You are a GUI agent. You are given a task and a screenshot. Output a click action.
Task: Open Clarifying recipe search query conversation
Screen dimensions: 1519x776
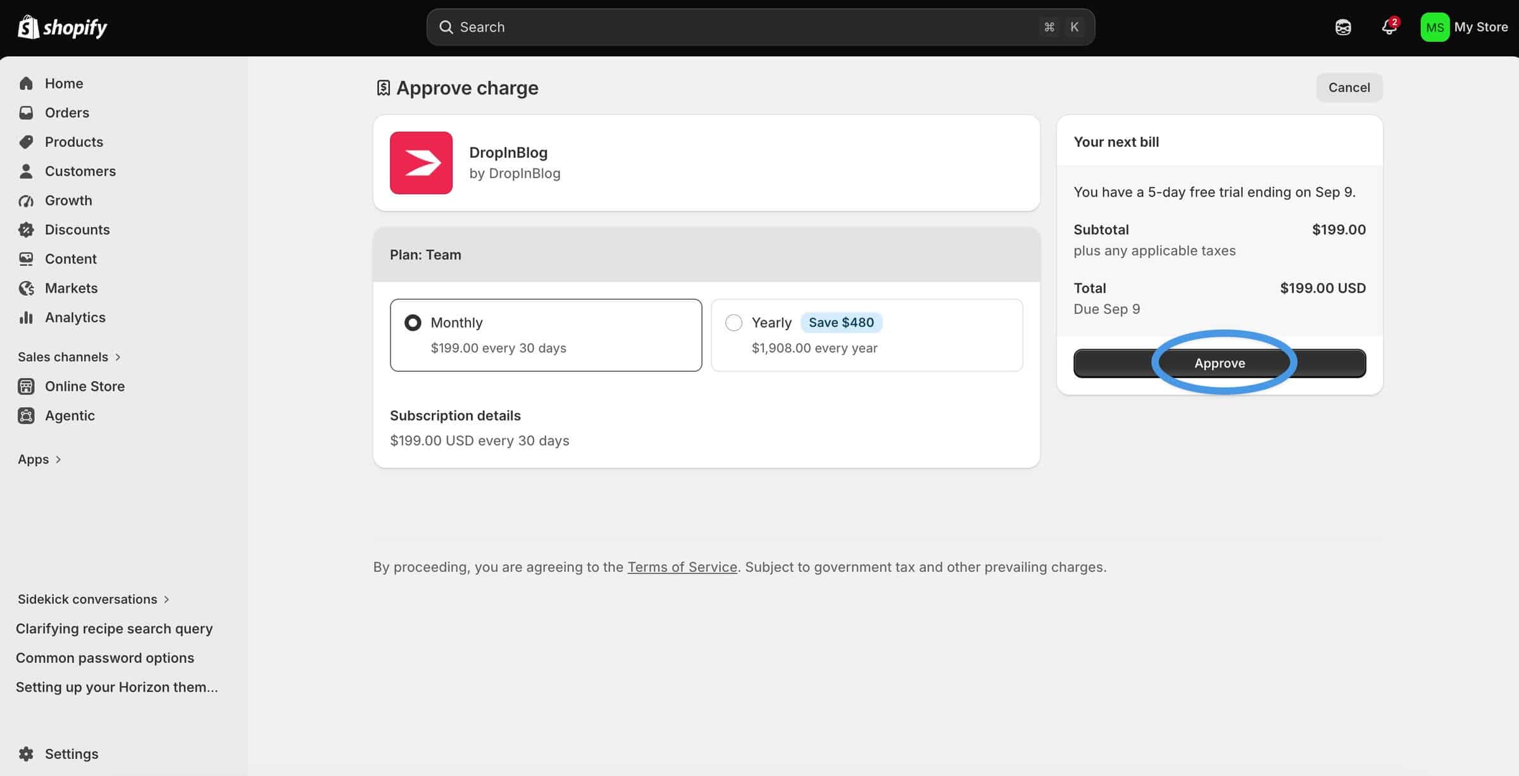point(114,629)
